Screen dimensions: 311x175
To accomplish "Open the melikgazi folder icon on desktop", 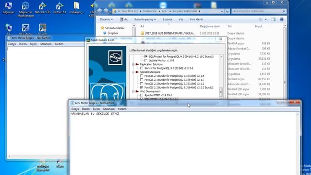I will pyautogui.click(x=77, y=8).
